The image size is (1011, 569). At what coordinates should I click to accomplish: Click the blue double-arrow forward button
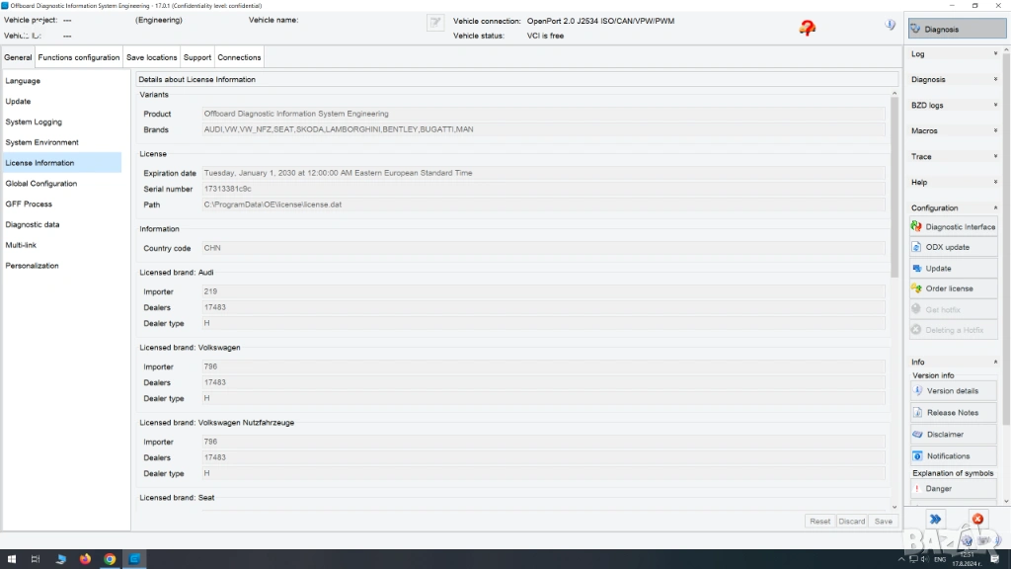[935, 519]
